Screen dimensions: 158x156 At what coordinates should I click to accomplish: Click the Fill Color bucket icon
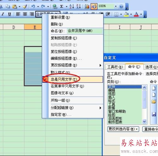[126, 14]
